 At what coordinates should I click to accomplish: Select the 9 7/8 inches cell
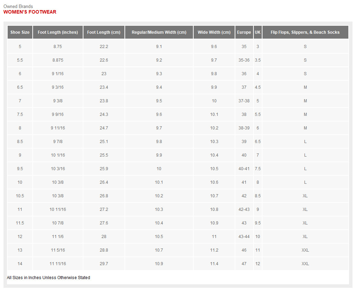coord(58,142)
